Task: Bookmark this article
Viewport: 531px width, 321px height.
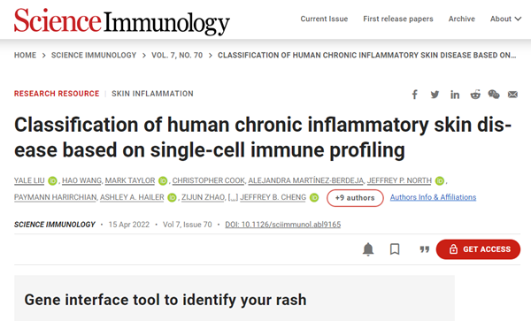Action: (395, 249)
